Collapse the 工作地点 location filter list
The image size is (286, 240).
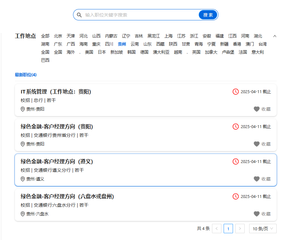tap(275, 36)
